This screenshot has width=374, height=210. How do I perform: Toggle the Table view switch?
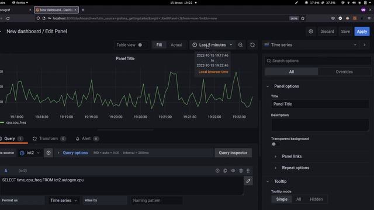coord(141,45)
